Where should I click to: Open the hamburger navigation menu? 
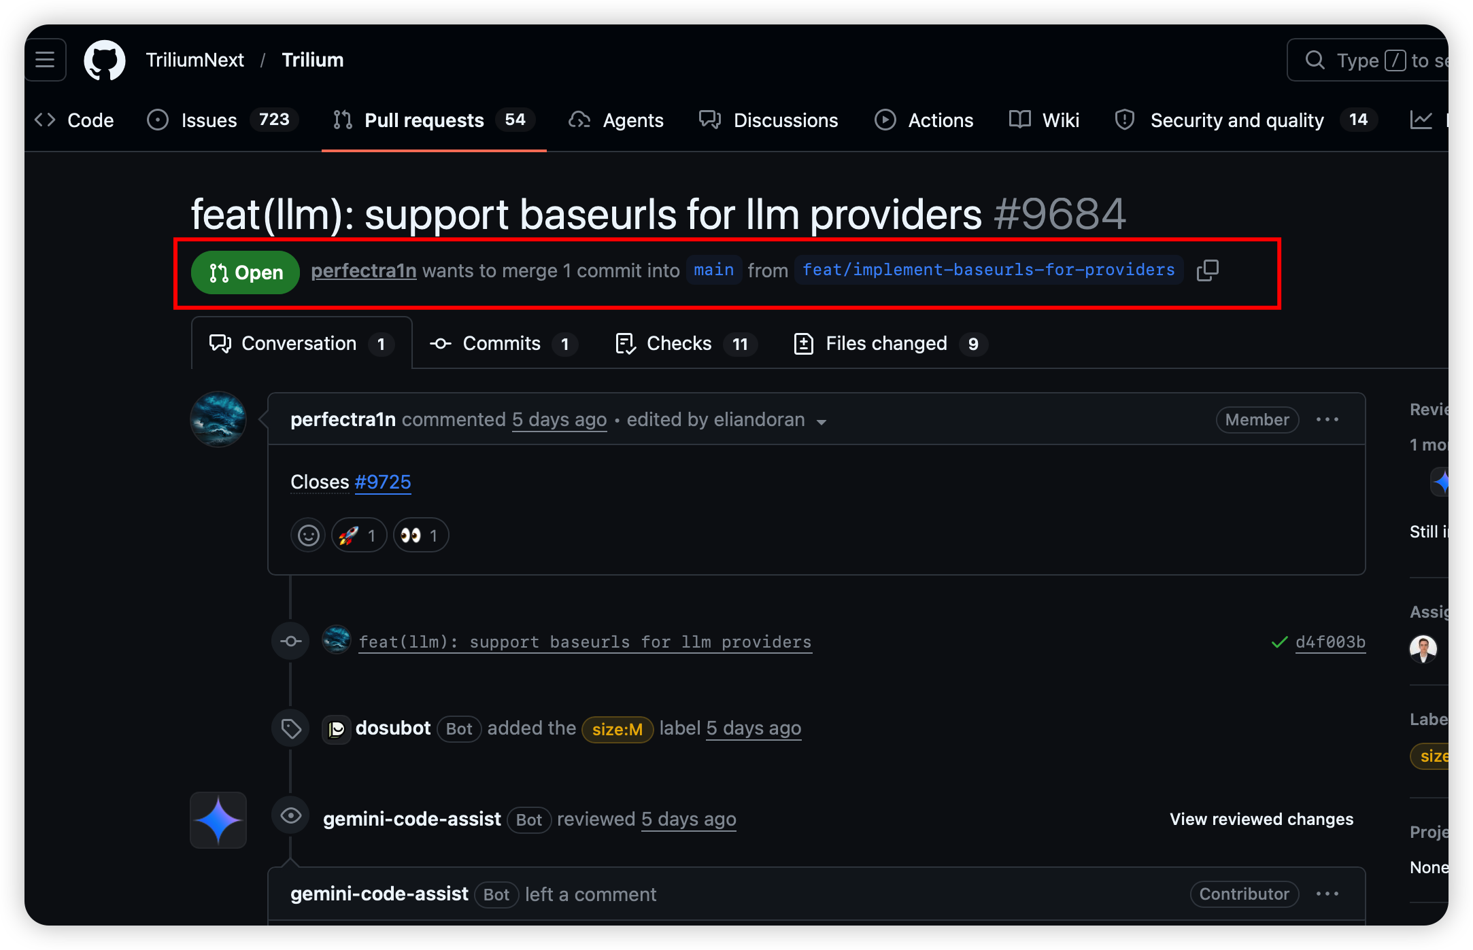46,60
